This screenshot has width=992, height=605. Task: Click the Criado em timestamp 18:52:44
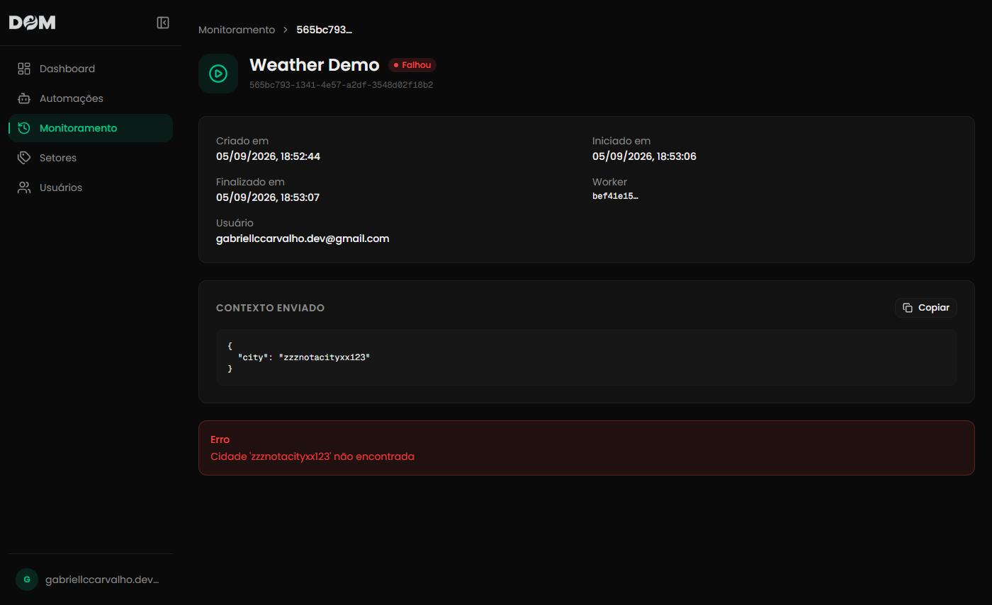pyautogui.click(x=268, y=156)
